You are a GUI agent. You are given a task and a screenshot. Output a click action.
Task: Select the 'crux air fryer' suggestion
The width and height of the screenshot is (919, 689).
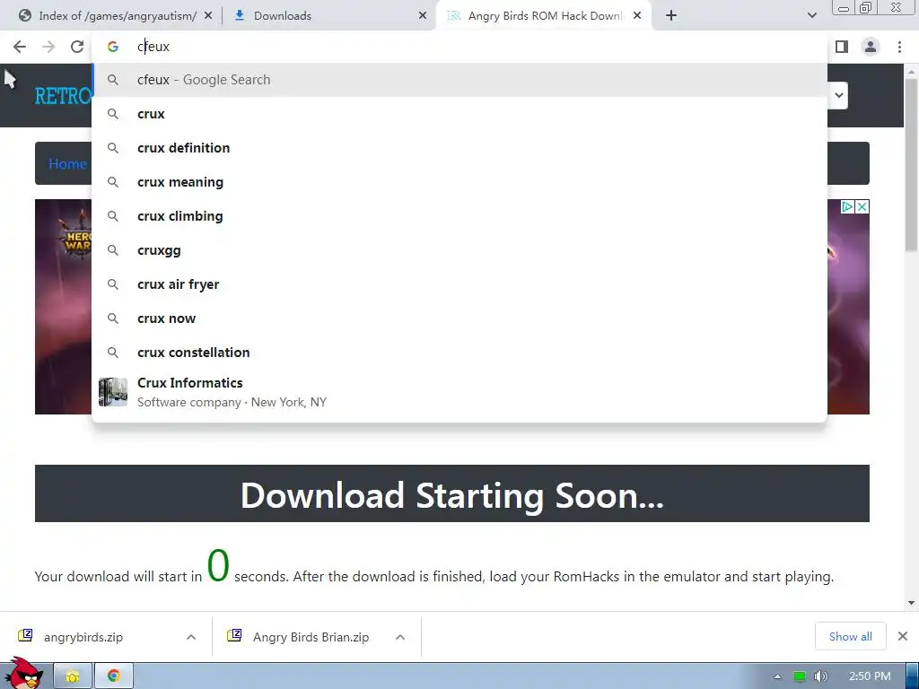click(x=459, y=284)
